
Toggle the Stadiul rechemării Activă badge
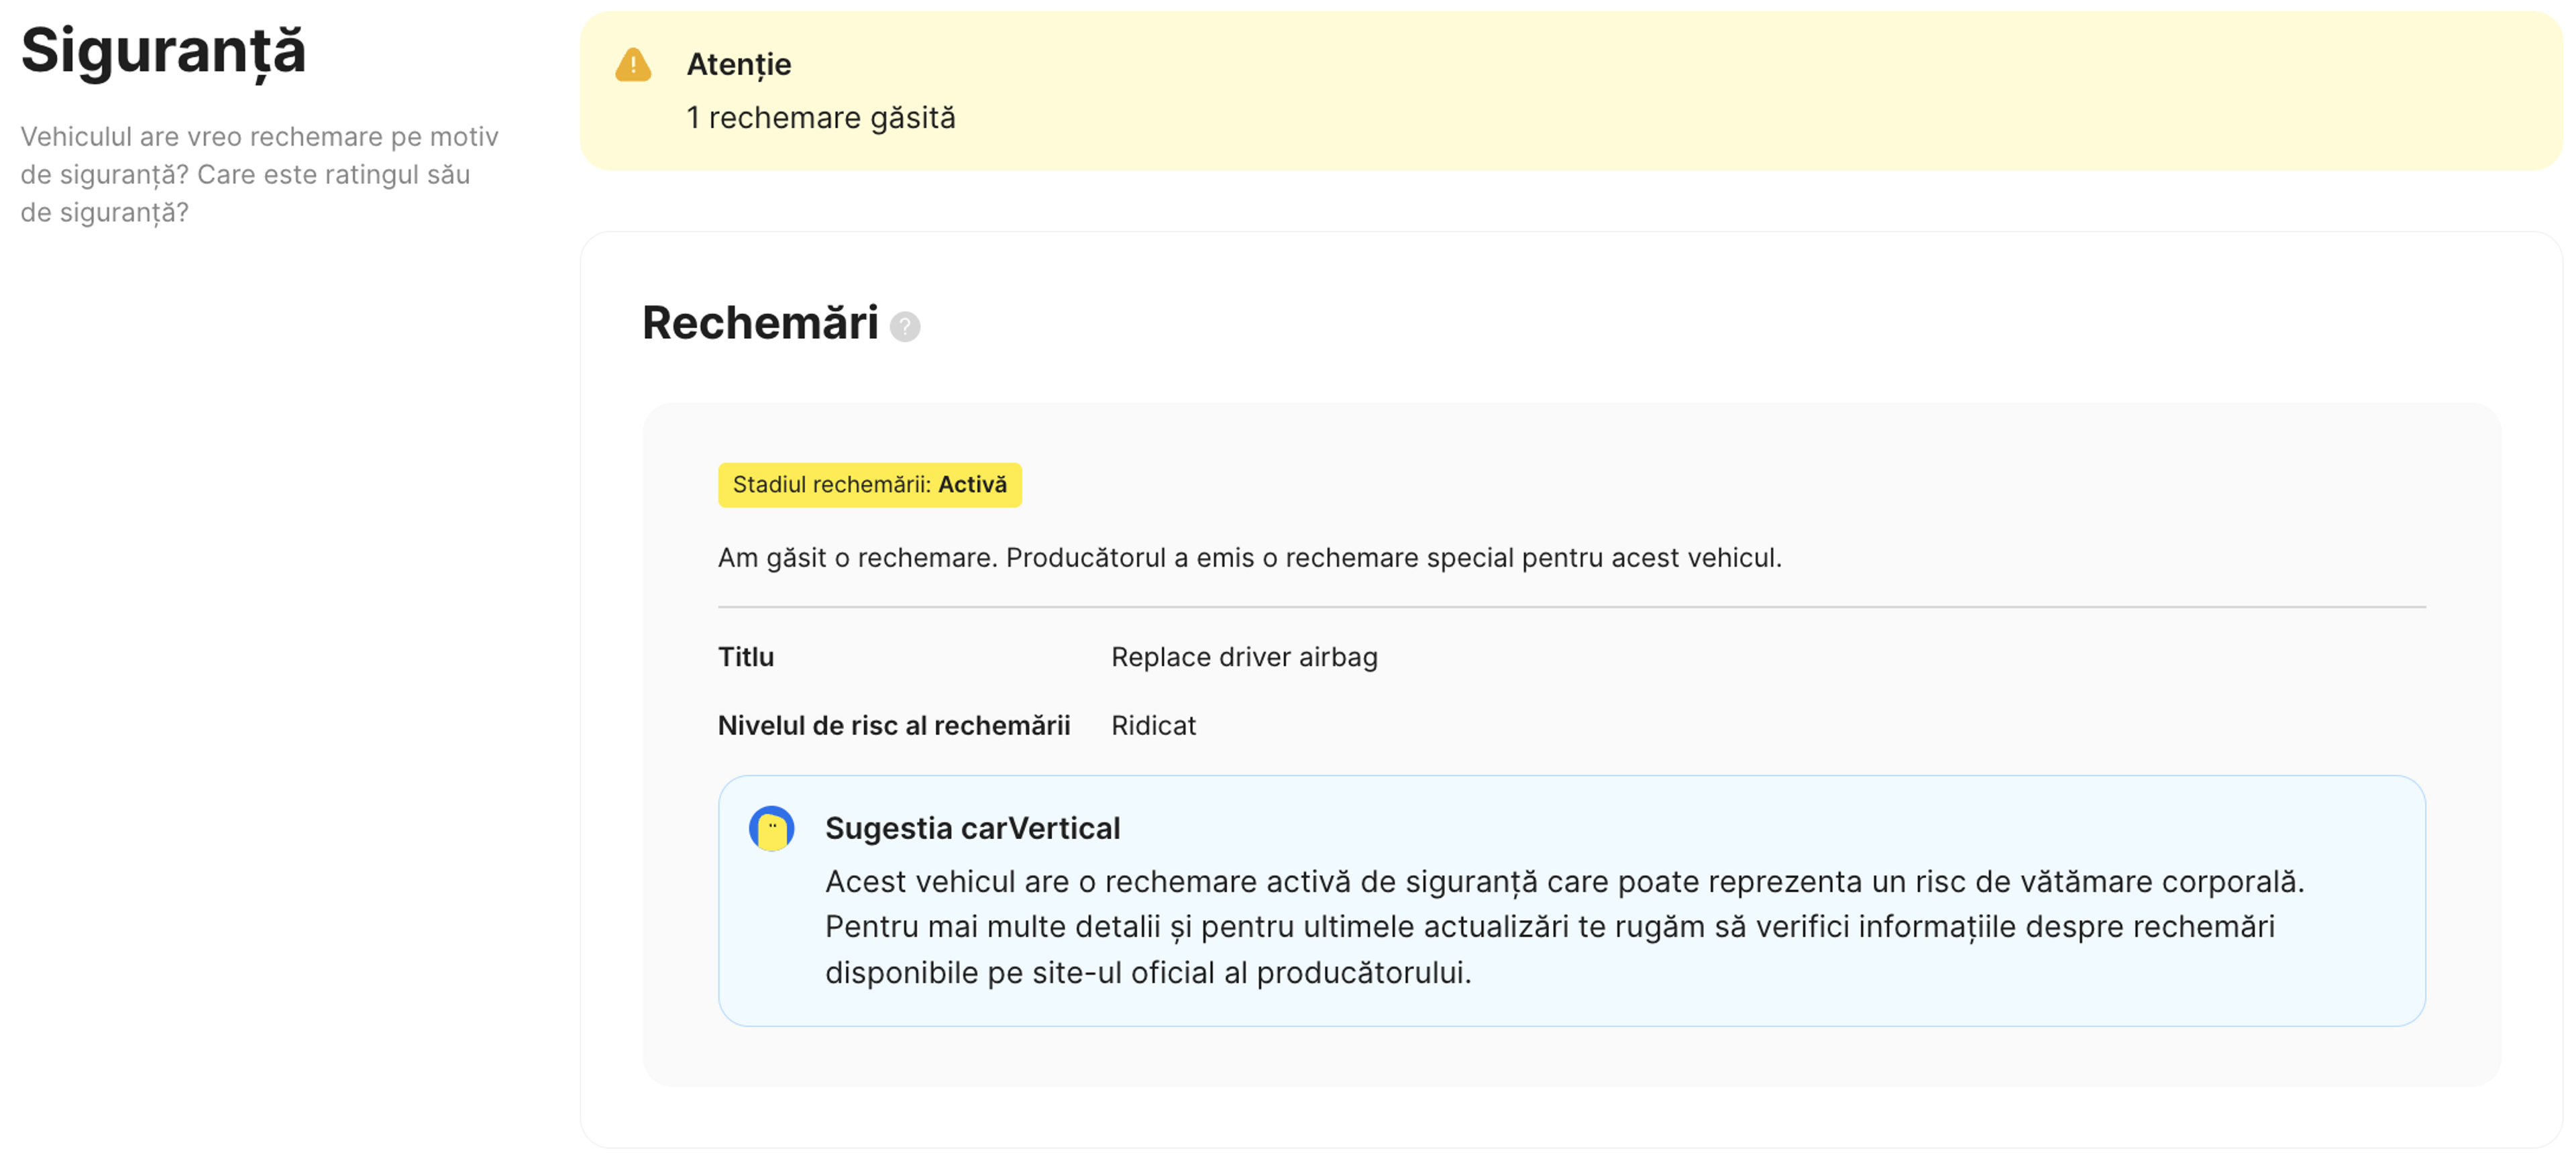[869, 485]
